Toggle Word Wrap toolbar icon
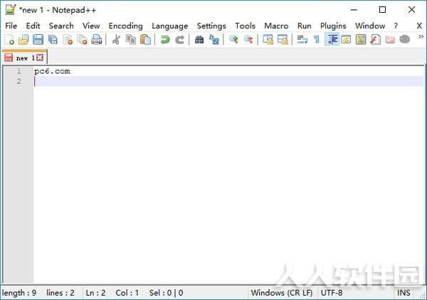This screenshot has width=427, height=300. (302, 40)
